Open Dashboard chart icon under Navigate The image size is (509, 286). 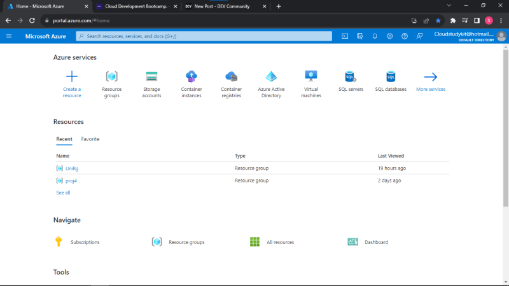click(353, 242)
